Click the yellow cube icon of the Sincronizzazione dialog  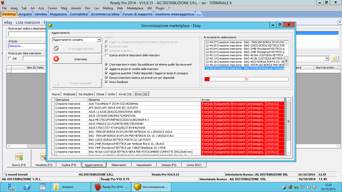click(50, 25)
